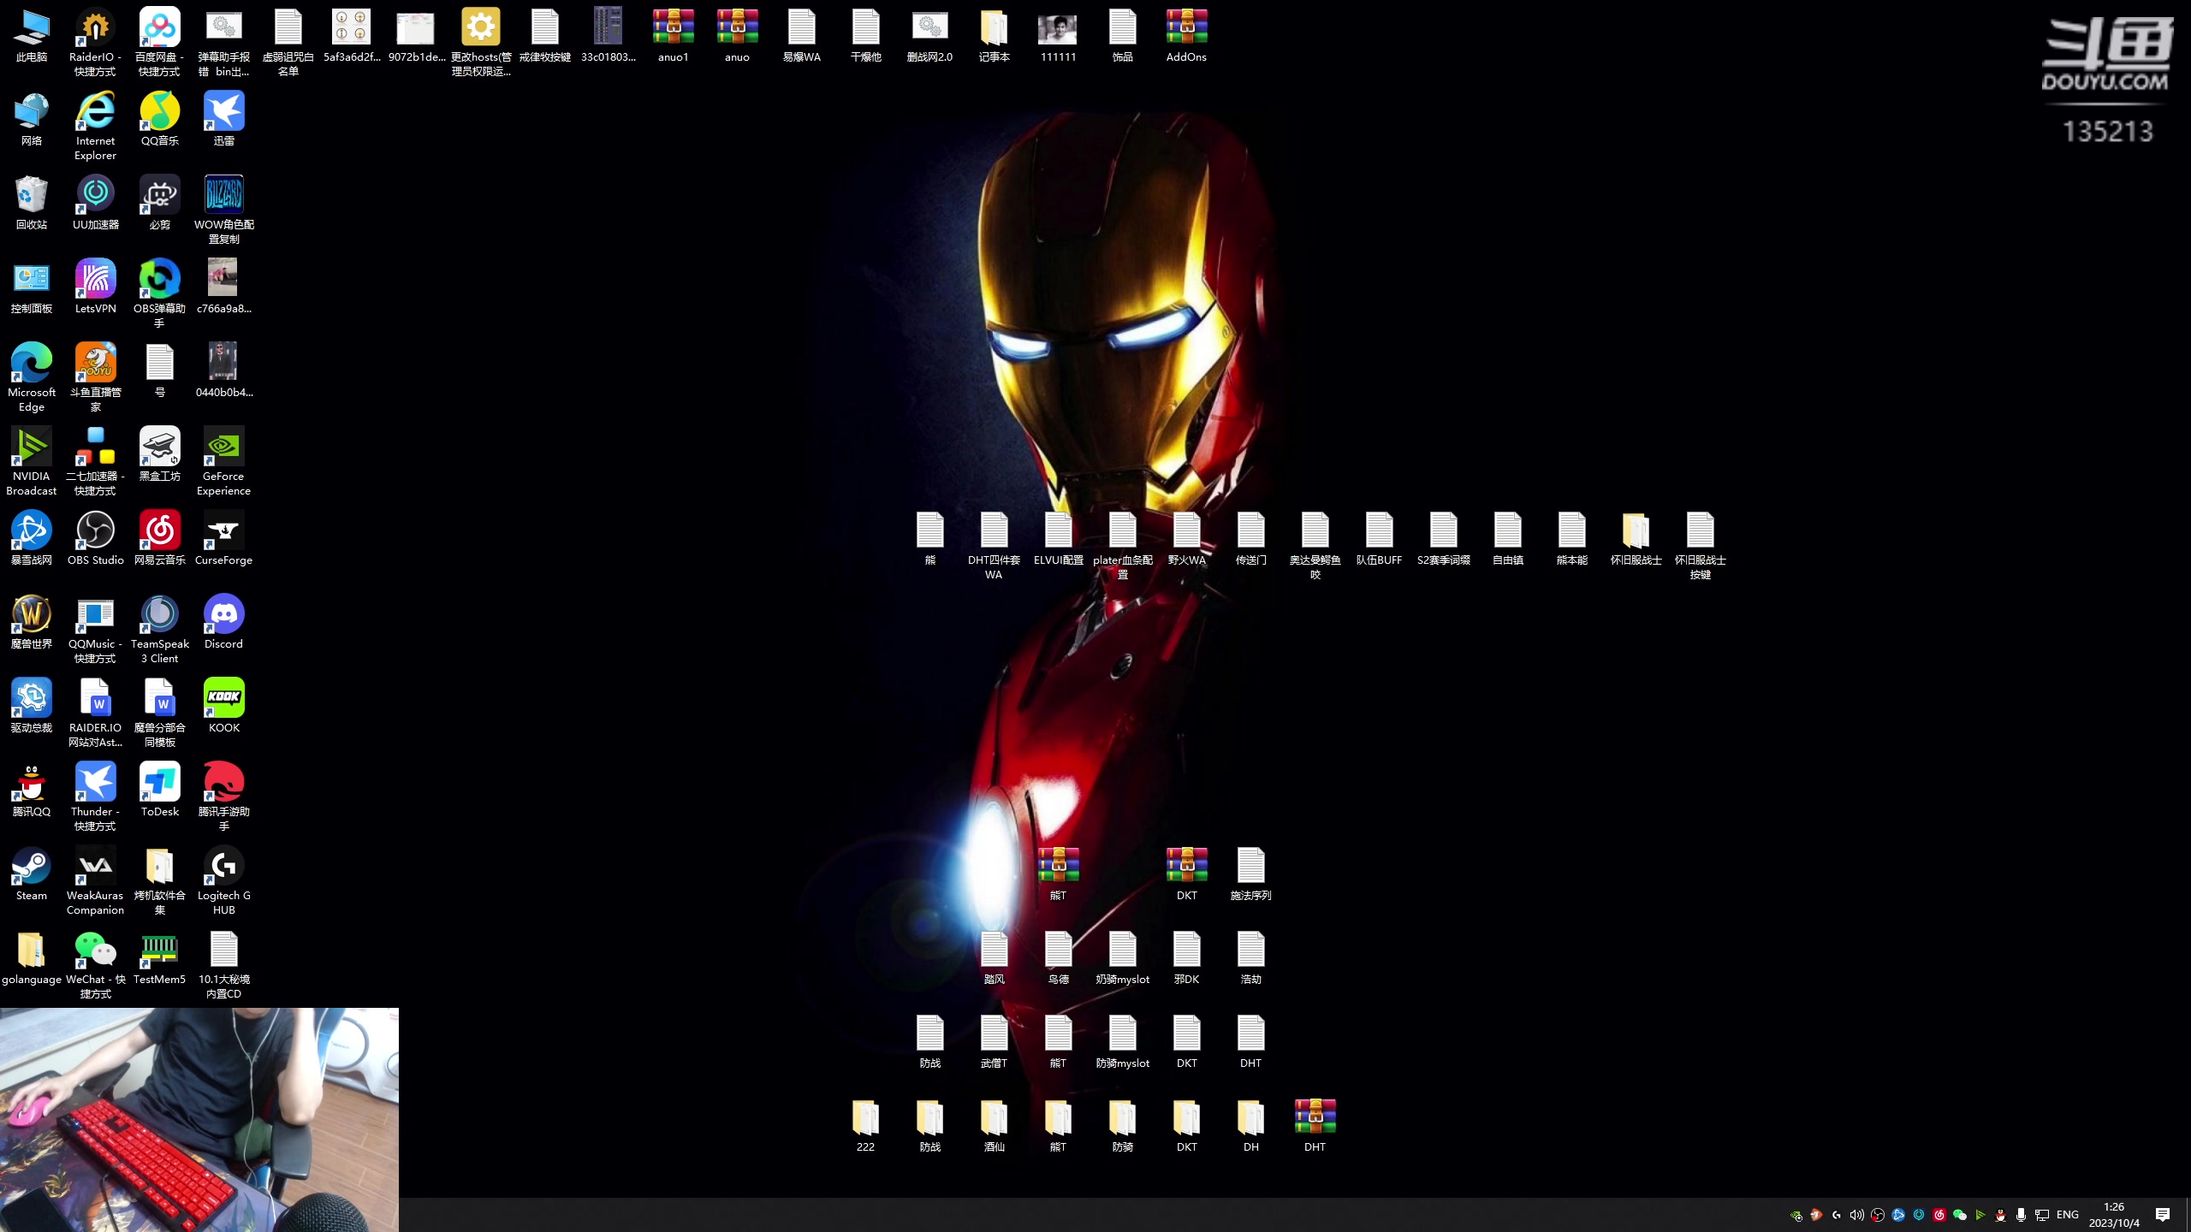Open the AddOns archive
Image resolution: width=2191 pixels, height=1232 pixels.
coord(1186,37)
